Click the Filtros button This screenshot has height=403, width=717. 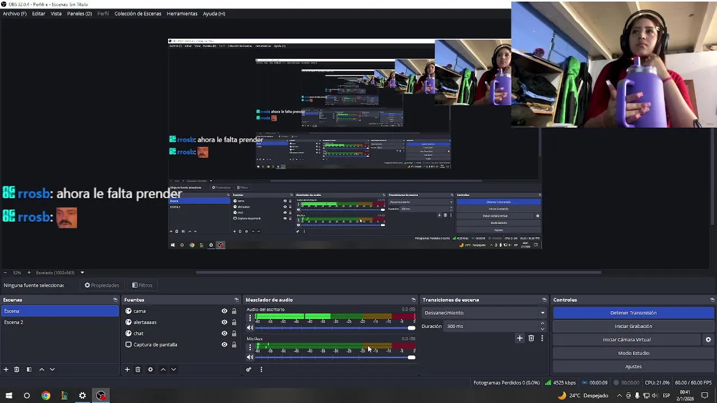[x=142, y=285]
